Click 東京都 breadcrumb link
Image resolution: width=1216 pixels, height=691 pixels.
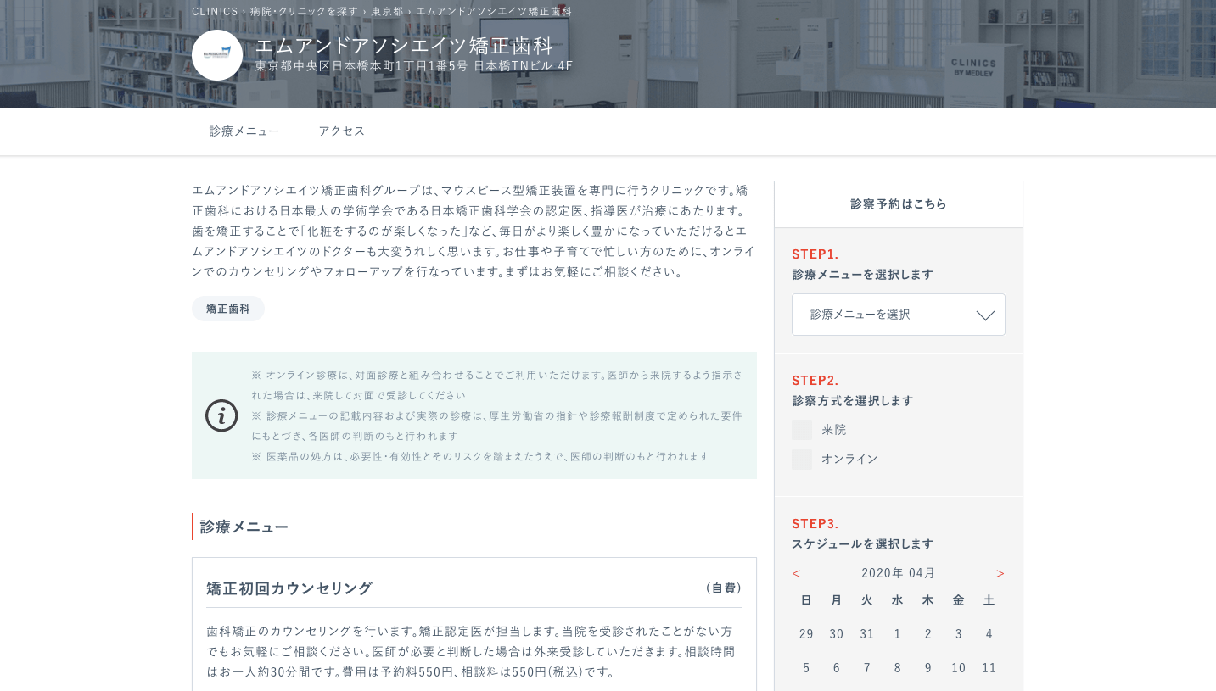point(387,11)
